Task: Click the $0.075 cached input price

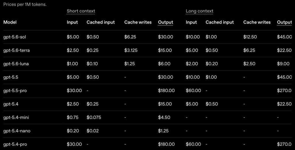Action: [x=94, y=117]
